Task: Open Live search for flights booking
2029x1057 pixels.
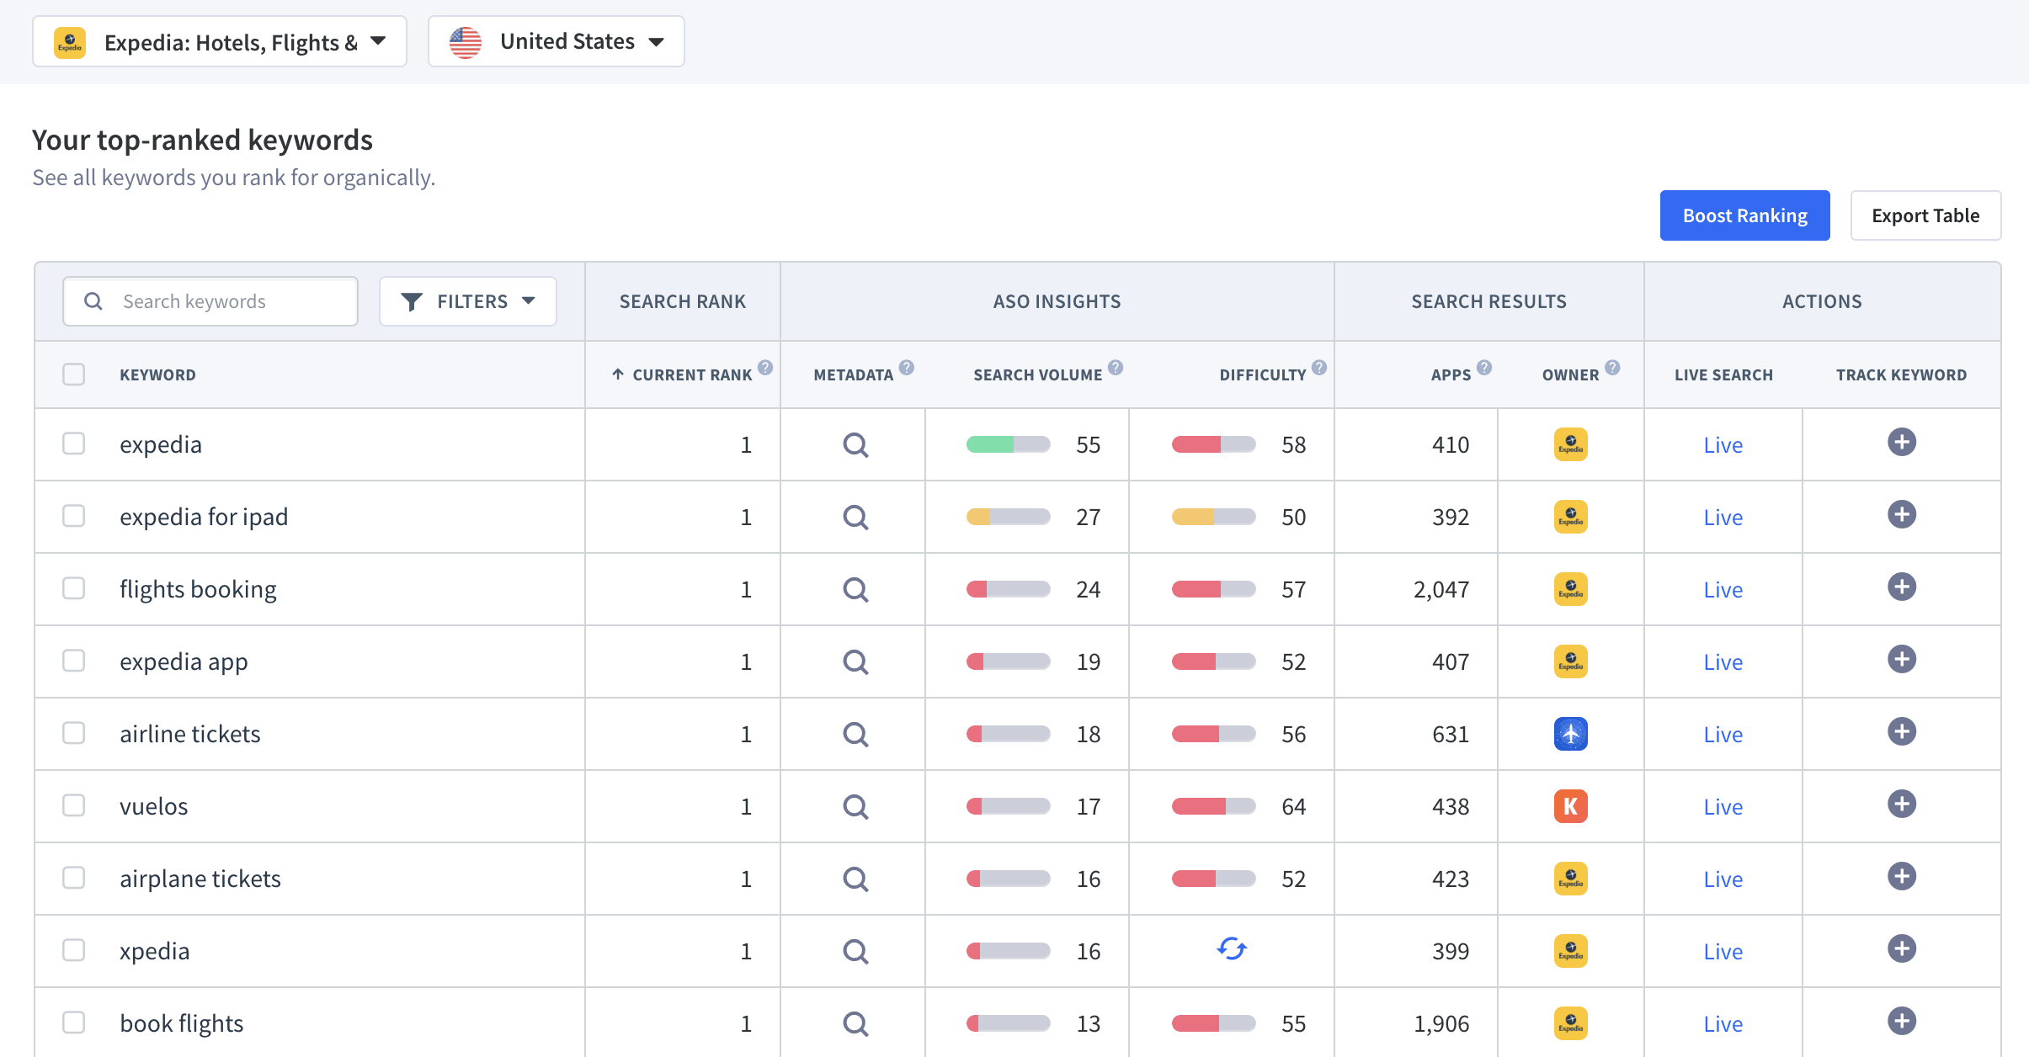Action: coord(1723,590)
